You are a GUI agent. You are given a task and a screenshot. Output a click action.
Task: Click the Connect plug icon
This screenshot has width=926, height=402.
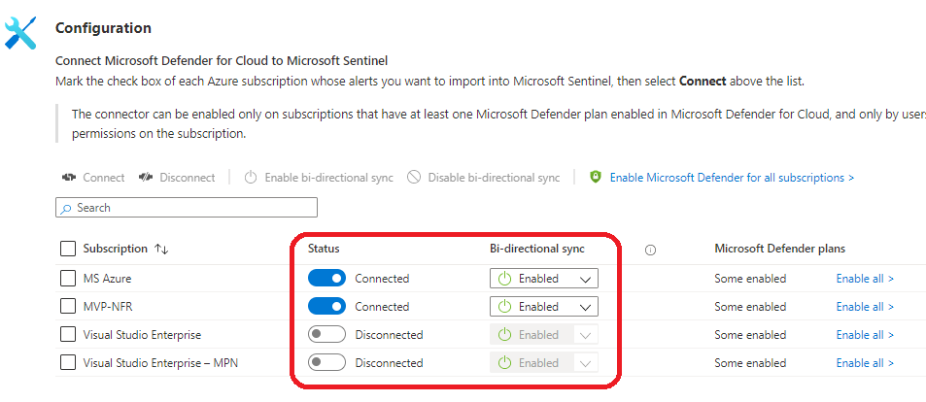68,178
